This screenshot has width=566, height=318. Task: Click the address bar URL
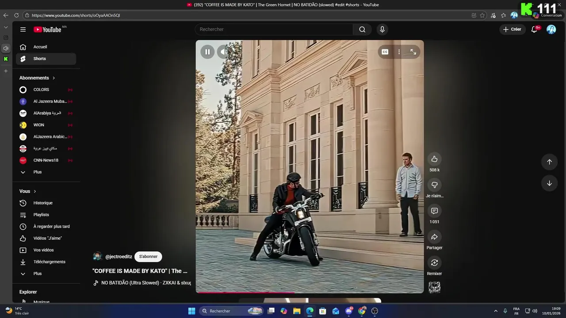[x=76, y=15]
